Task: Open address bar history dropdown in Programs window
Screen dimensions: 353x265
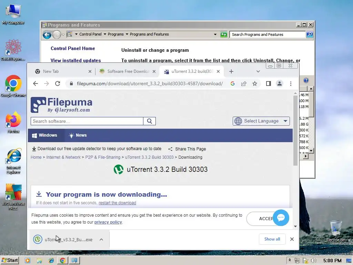Action: tap(215, 35)
